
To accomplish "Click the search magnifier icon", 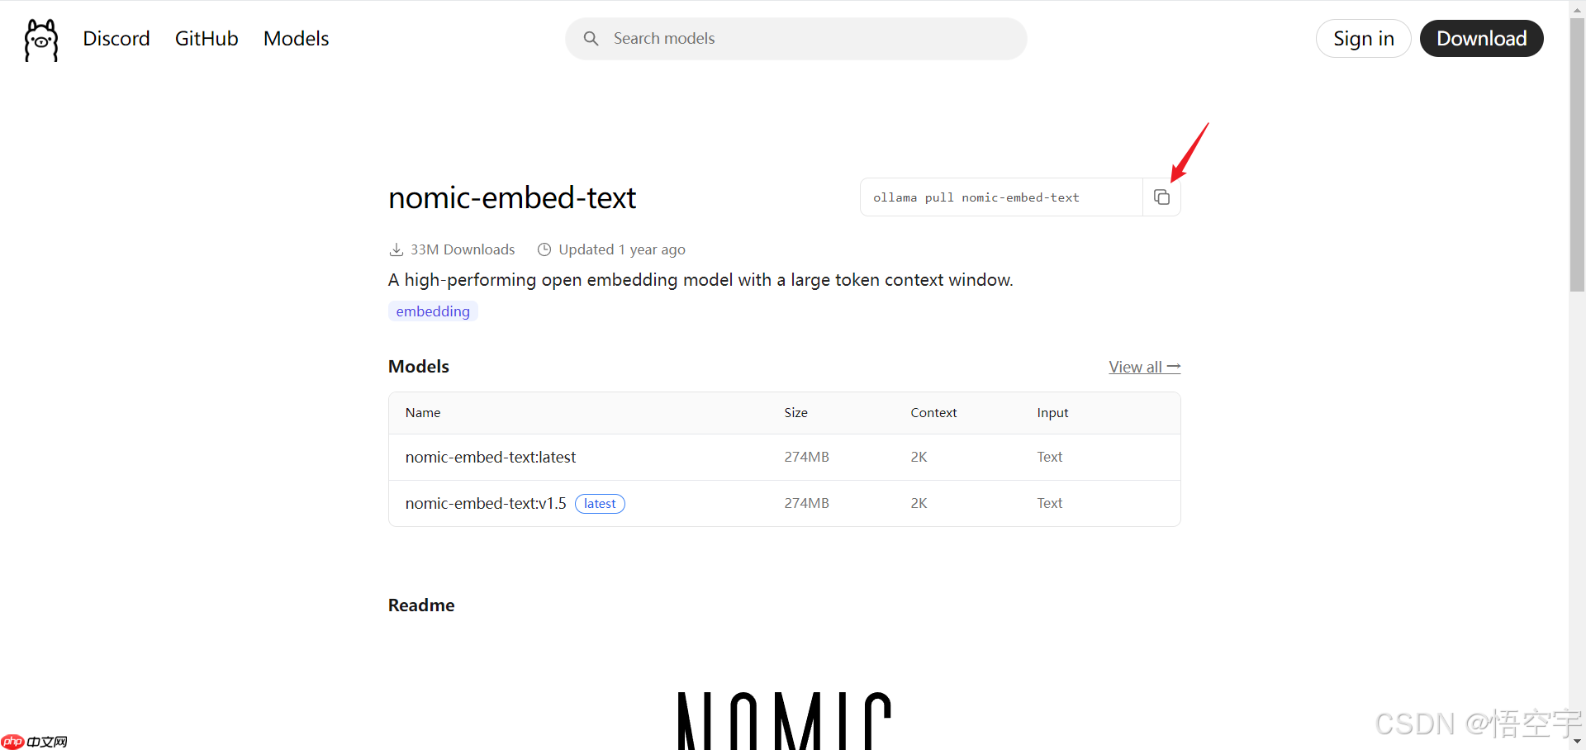I will (x=591, y=39).
